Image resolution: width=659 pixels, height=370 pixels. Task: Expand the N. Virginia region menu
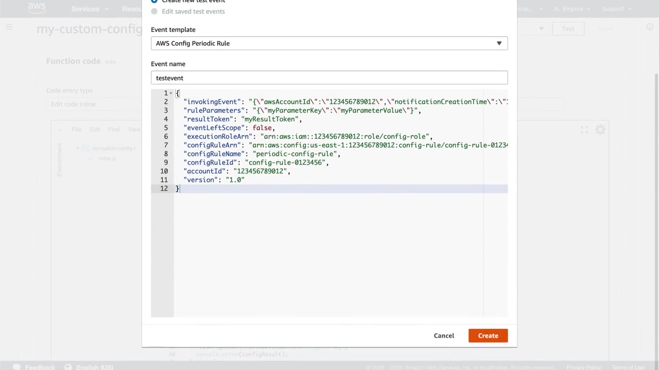tap(571, 9)
